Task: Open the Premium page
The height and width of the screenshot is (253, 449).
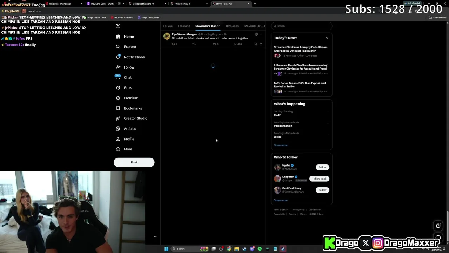Action: pyautogui.click(x=127, y=98)
